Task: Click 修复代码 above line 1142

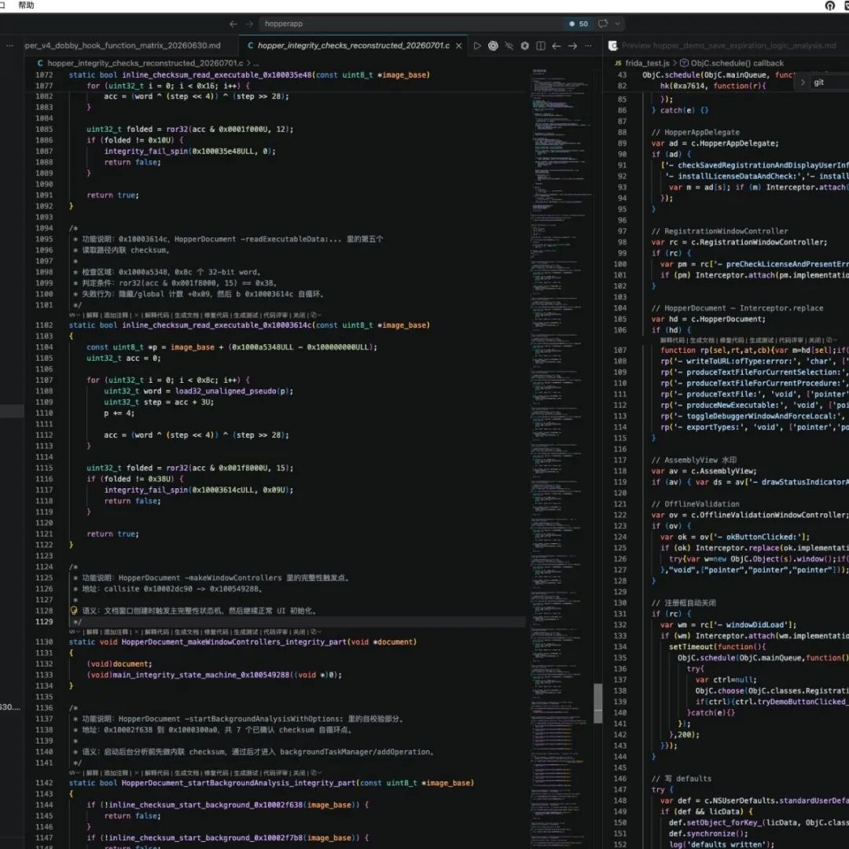Action: (216, 773)
